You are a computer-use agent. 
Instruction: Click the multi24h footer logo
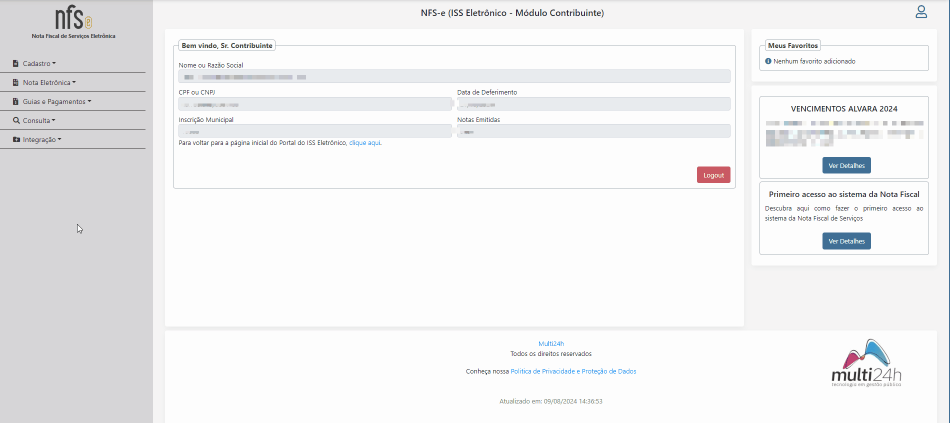866,363
